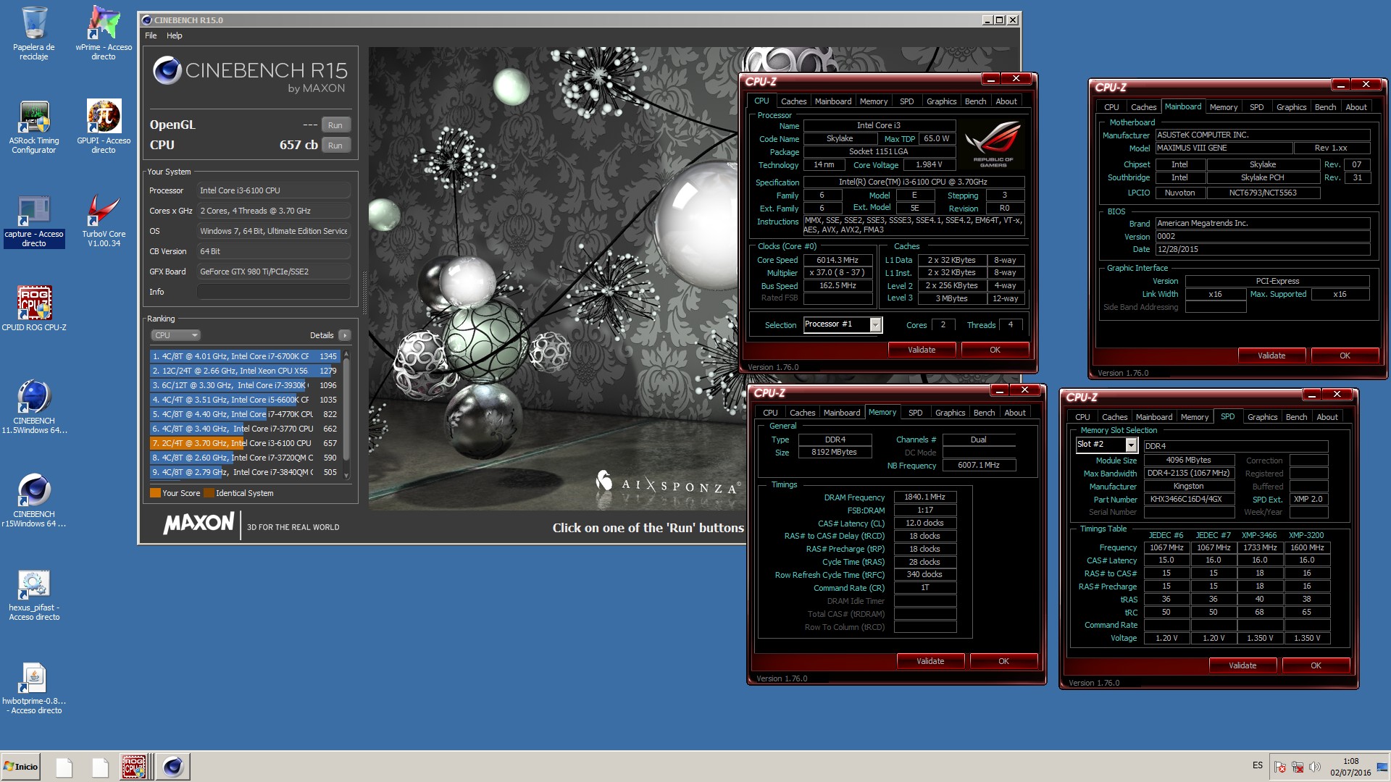This screenshot has width=1391, height=782.
Task: Click Validate in Mainboard CPU-Z window
Action: click(x=1271, y=356)
